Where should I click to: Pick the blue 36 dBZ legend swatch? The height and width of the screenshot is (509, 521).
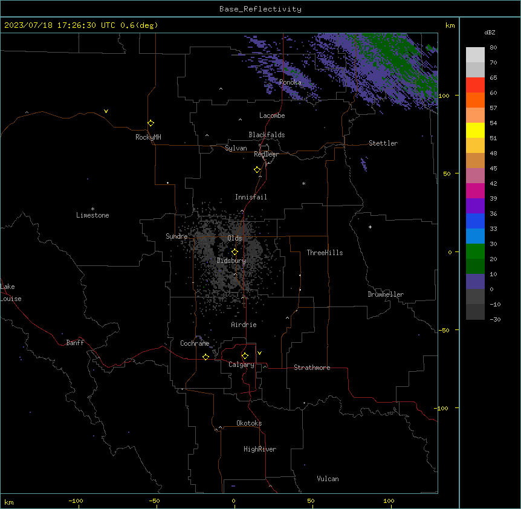coord(475,221)
